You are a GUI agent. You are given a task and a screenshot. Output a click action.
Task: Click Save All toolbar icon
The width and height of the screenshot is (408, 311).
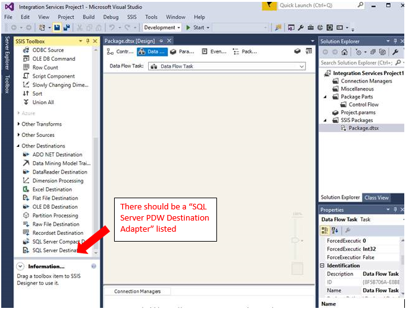click(66, 27)
